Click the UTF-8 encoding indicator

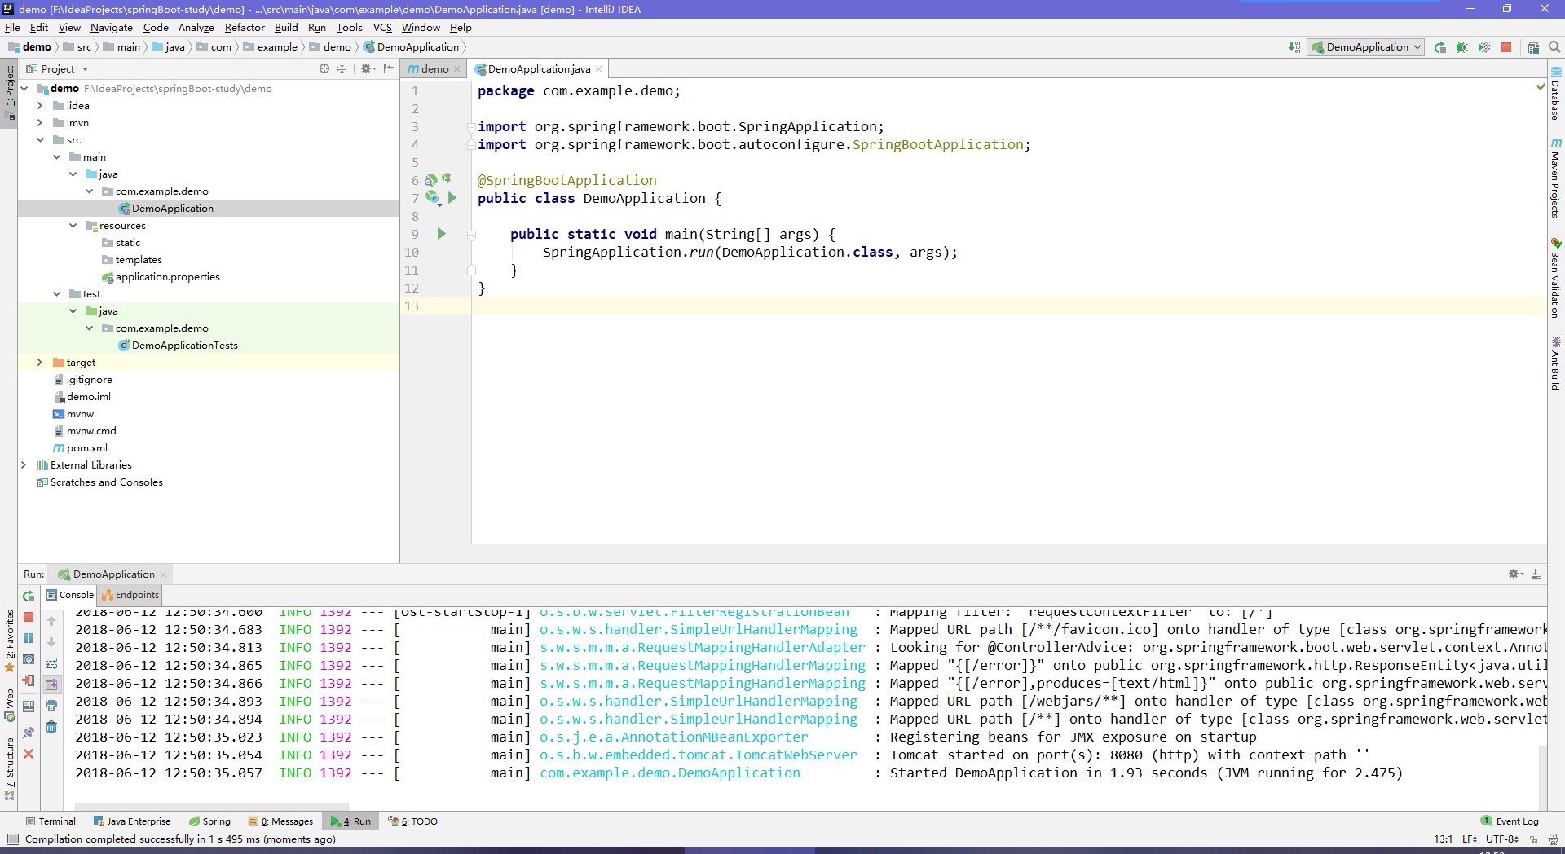[1502, 839]
